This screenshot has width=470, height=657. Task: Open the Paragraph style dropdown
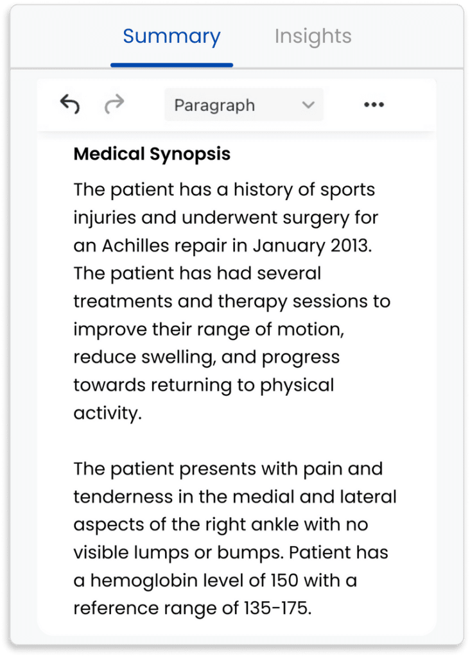tap(244, 105)
